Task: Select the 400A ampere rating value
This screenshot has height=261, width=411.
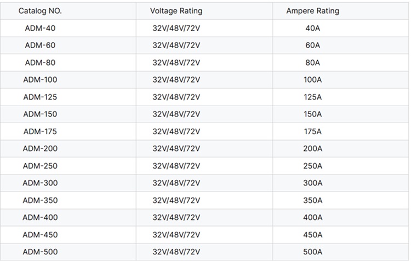Action: coord(312,218)
